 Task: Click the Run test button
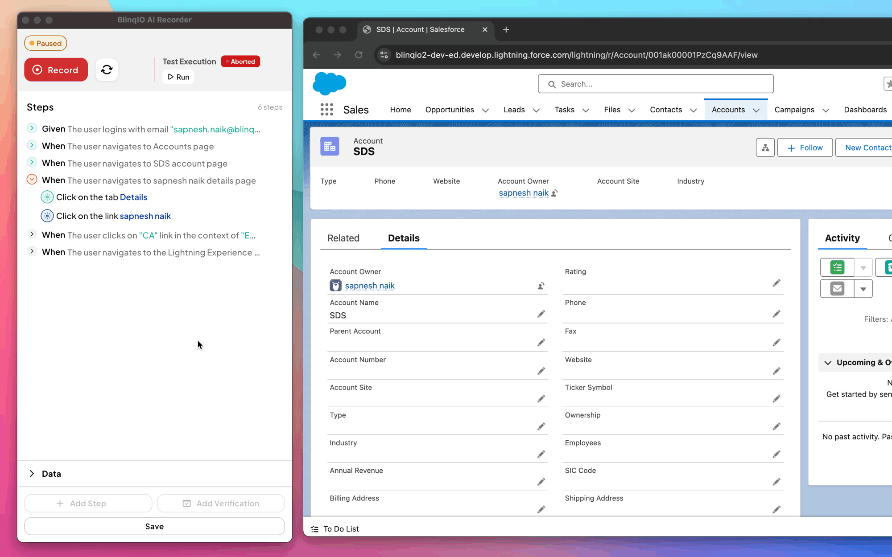pos(178,77)
